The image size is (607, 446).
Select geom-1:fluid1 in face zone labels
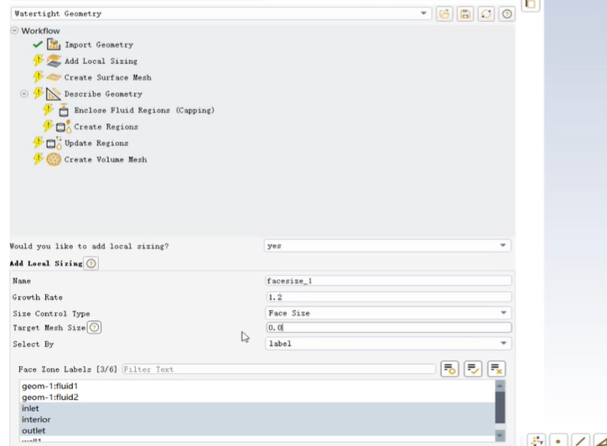50,386
